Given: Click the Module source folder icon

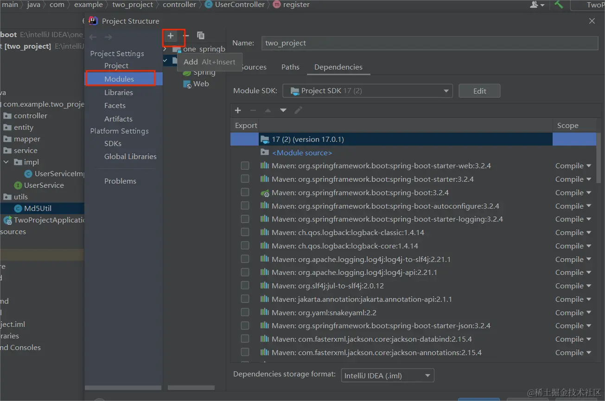Looking at the screenshot, I should tap(265, 153).
